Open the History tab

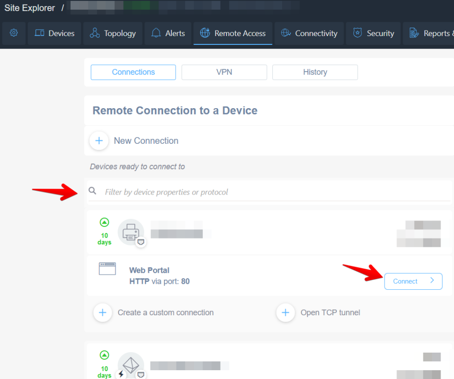tap(315, 72)
